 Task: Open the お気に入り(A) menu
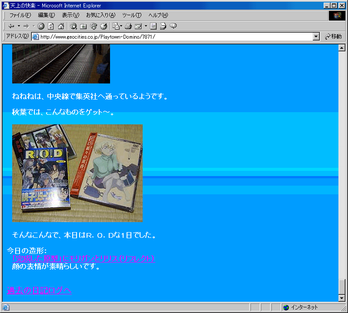click(x=101, y=15)
